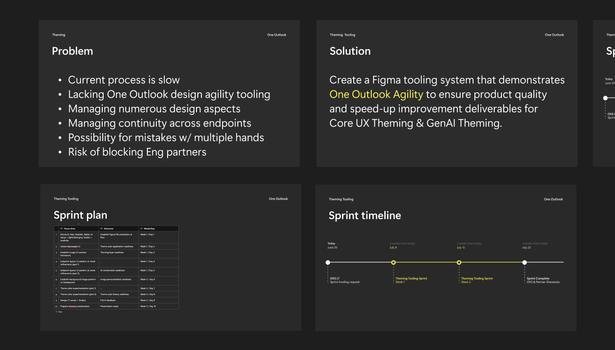Click 'Theming Tooling' label on Sprint plan slide
The image size is (615, 350).
coord(66,199)
